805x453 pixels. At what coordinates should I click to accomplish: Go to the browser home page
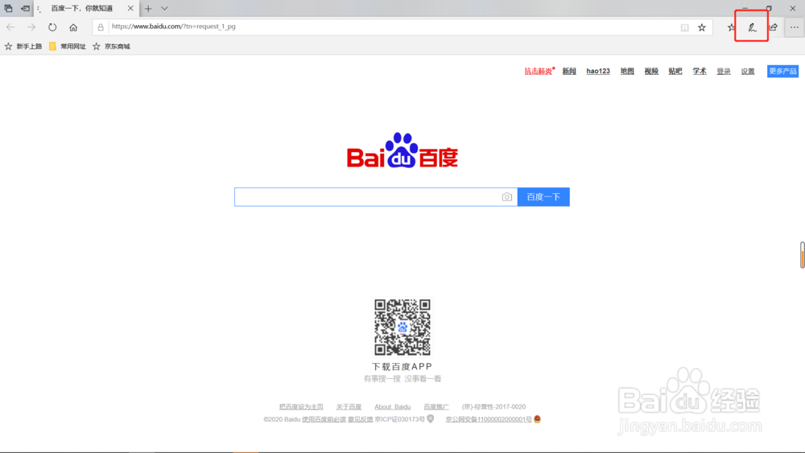coord(73,27)
